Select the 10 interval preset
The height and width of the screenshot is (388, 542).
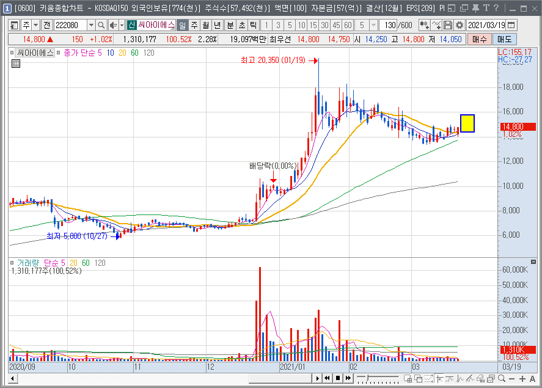[301, 25]
